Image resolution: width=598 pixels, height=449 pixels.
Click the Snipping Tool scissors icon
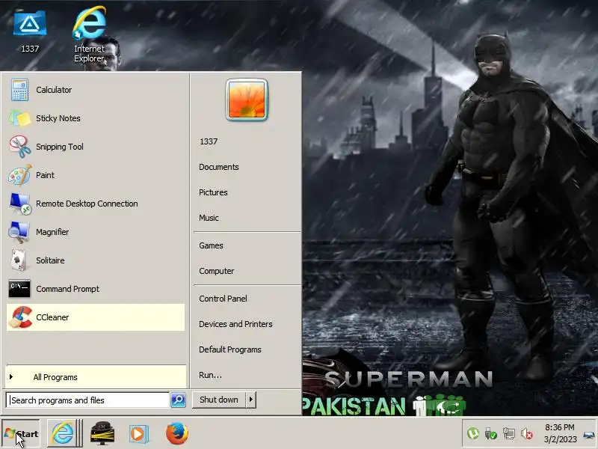click(x=19, y=147)
